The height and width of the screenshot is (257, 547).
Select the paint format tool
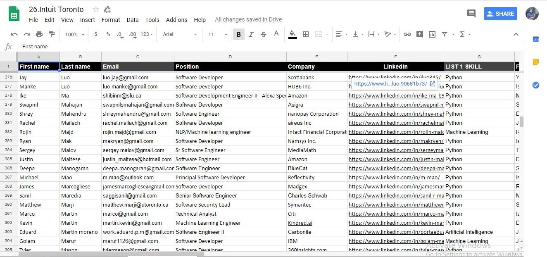[51, 34]
